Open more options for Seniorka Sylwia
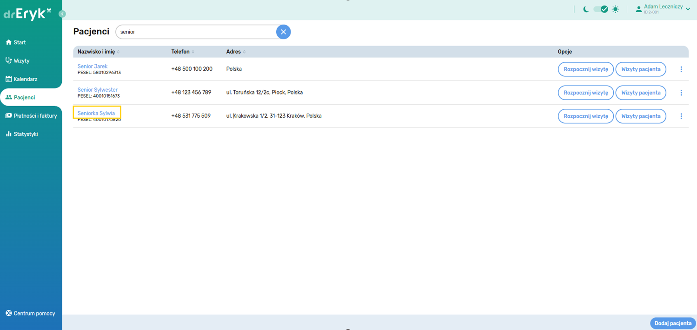The width and height of the screenshot is (697, 330). [681, 116]
